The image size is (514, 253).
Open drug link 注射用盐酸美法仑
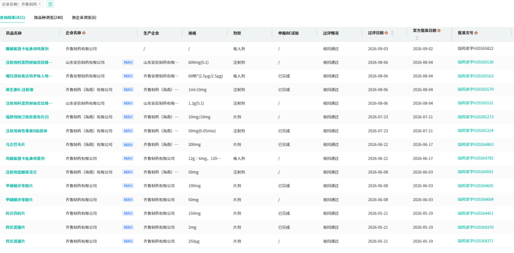[21, 172]
